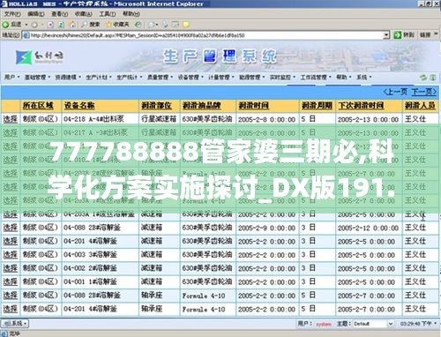Expand the 生产计划 navigation menu
Screen dimensions: 441x337
pos(99,77)
